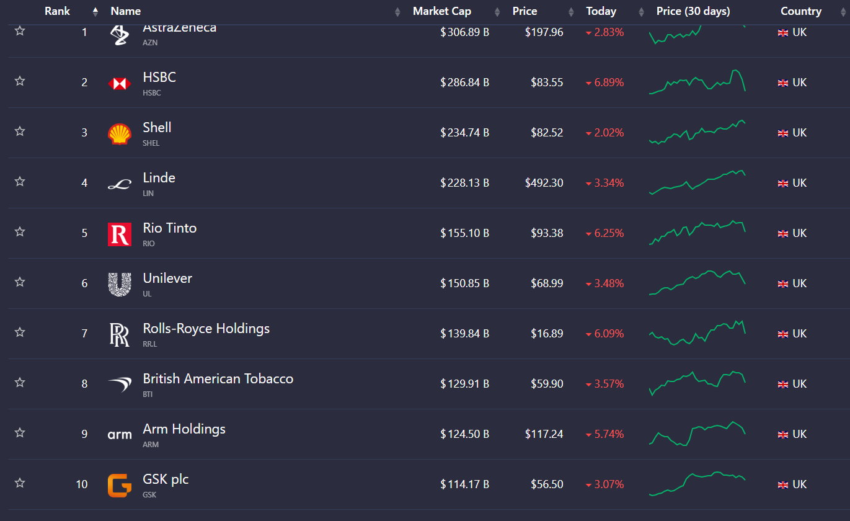Image resolution: width=850 pixels, height=521 pixels.
Task: Click the UK flag in GSK row
Action: 783,485
